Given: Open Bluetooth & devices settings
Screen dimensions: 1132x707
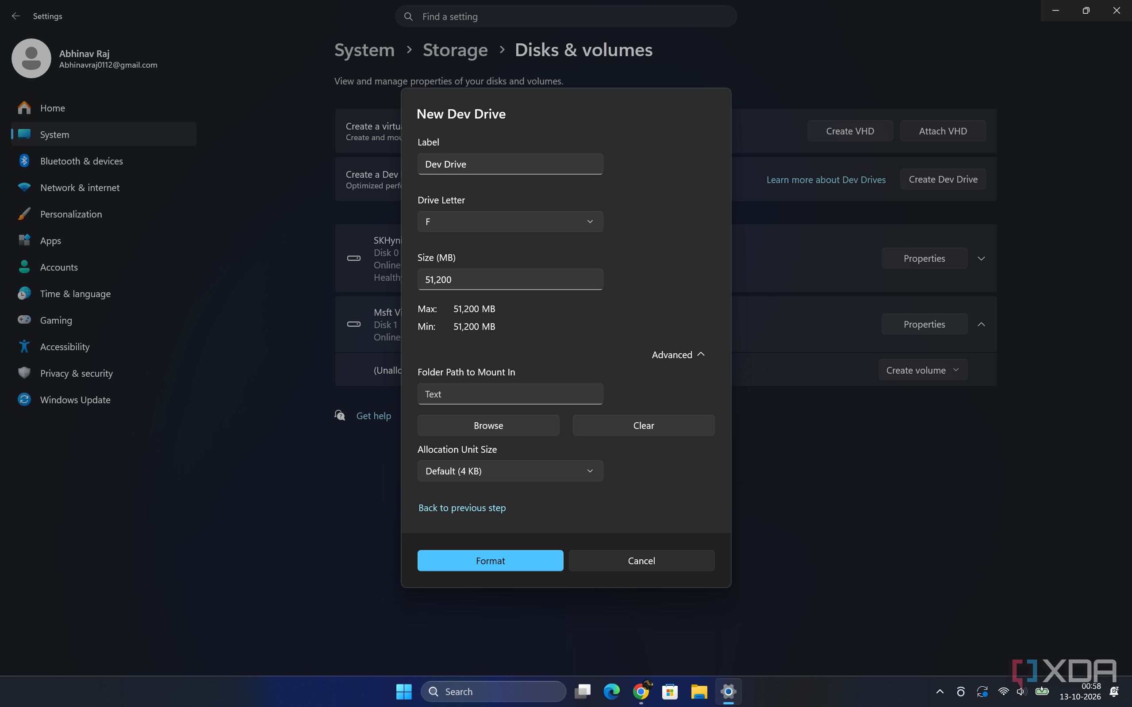Looking at the screenshot, I should point(104,161).
